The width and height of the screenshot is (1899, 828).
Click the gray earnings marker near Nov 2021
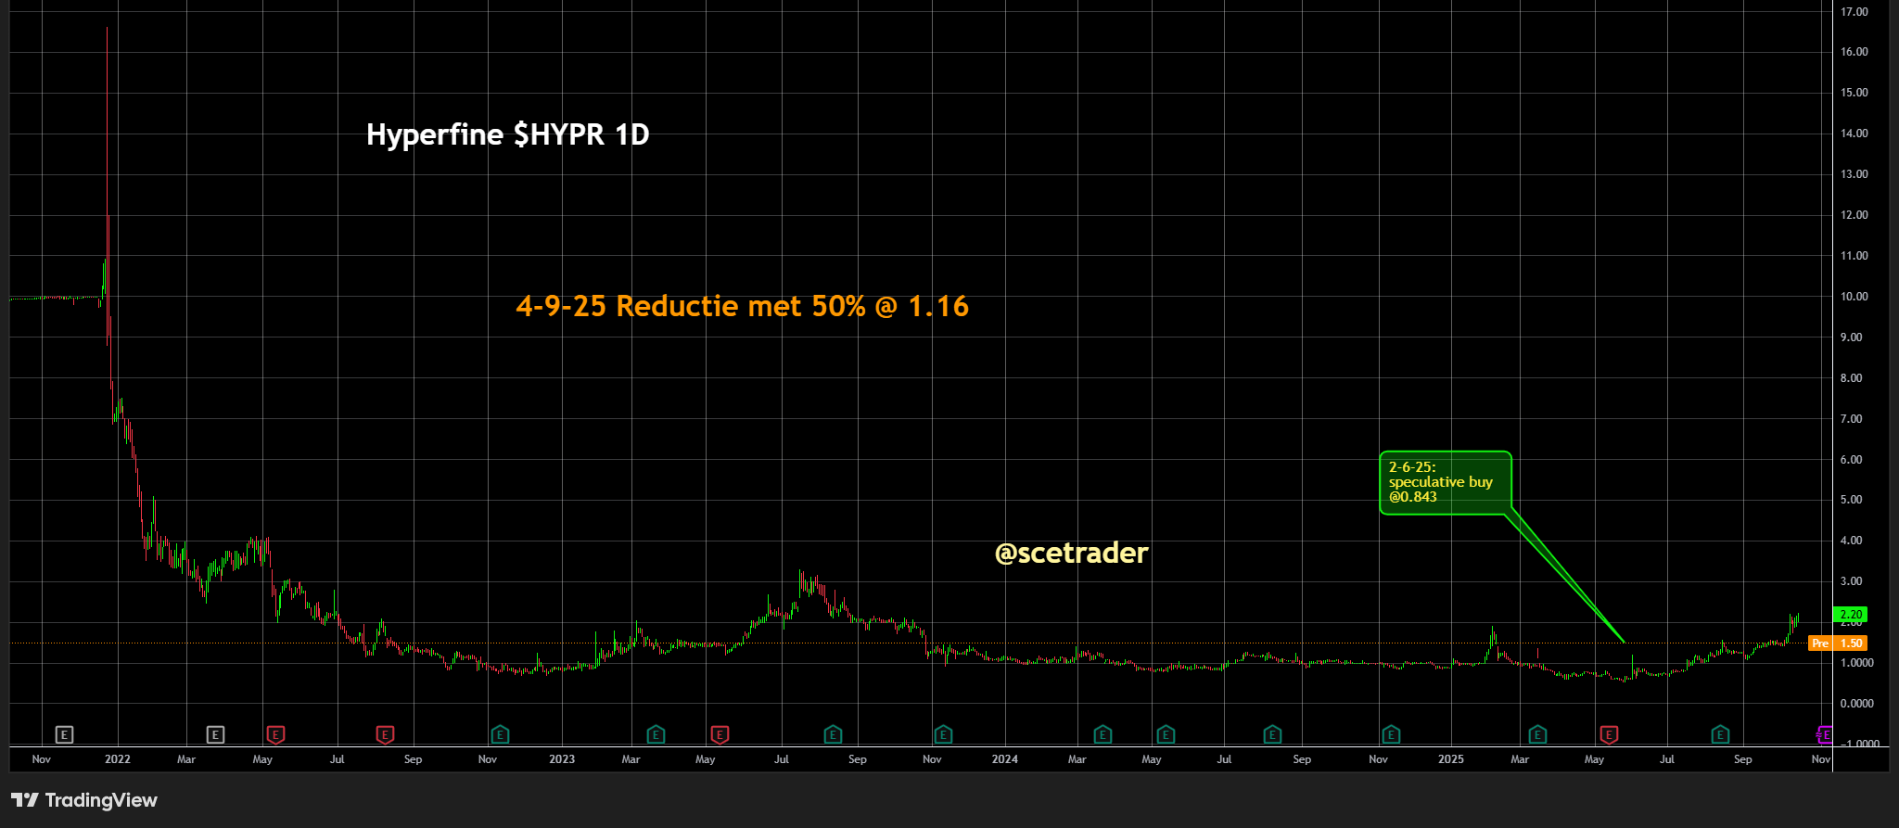(x=64, y=734)
